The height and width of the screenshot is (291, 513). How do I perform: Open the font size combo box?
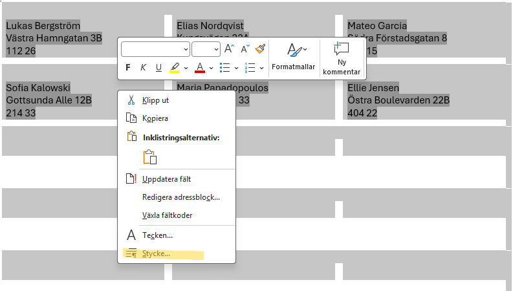click(206, 49)
